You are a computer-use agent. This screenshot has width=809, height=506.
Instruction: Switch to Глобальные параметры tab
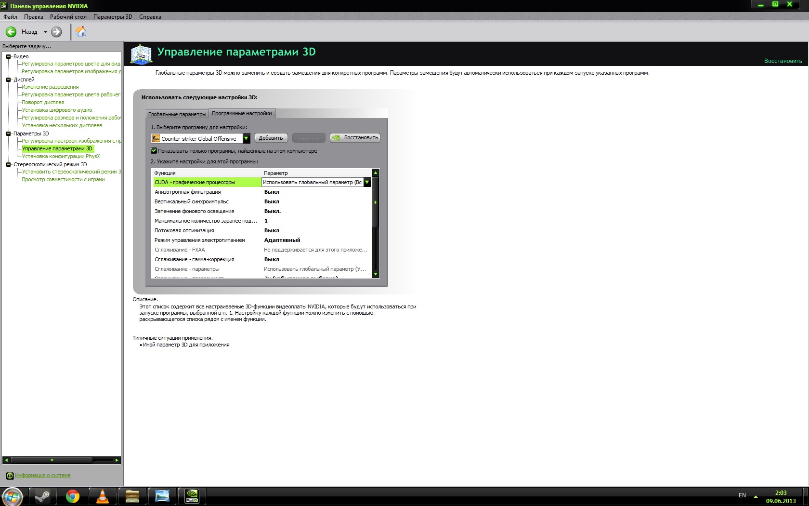[177, 114]
